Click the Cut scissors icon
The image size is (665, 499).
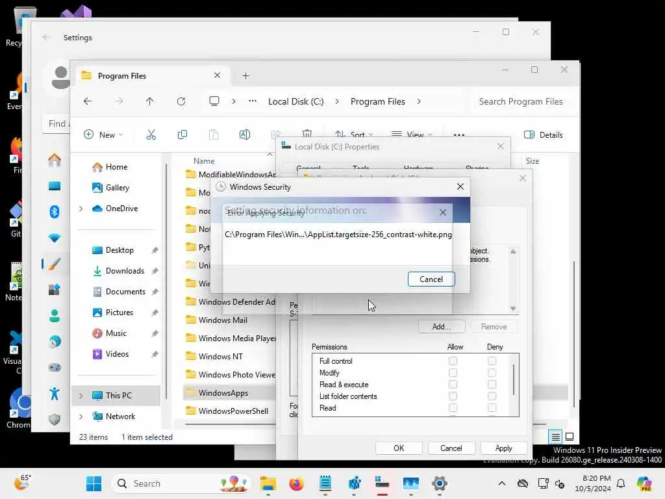[x=151, y=135]
